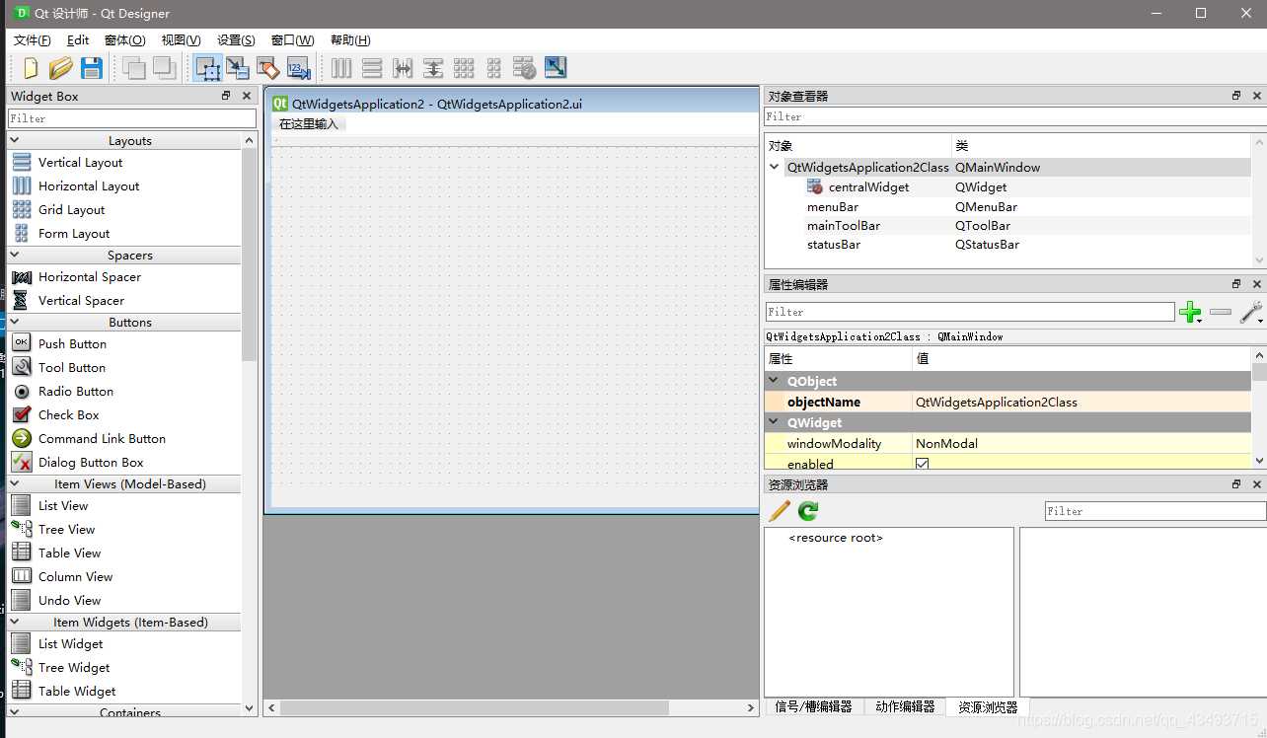Collapse the QtWidgetsApplication2Class tree node
Image resolution: width=1267 pixels, height=738 pixels.
click(x=775, y=167)
